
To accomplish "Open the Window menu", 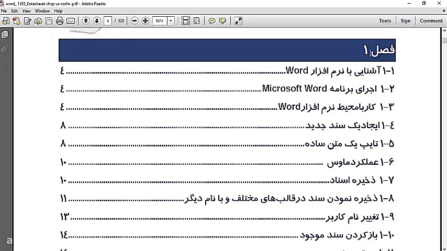I will [42, 11].
